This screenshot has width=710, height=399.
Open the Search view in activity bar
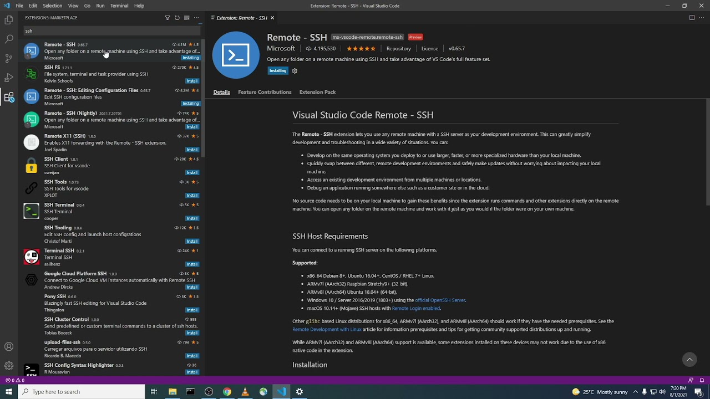pos(9,39)
